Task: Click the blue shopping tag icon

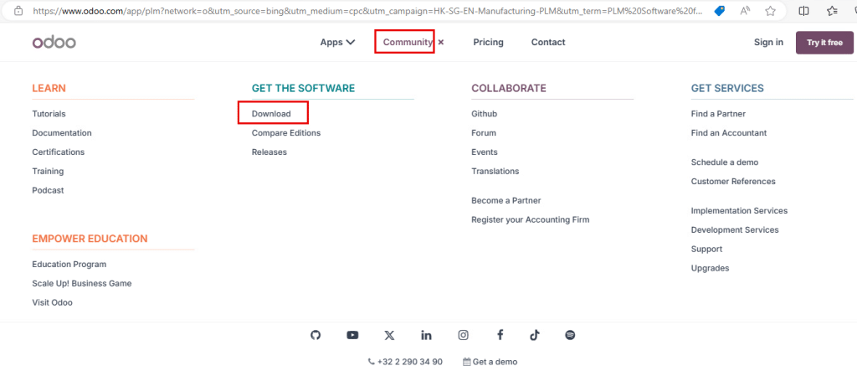Action: [720, 11]
